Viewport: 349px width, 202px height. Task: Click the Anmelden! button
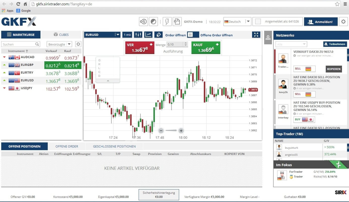click(x=321, y=22)
